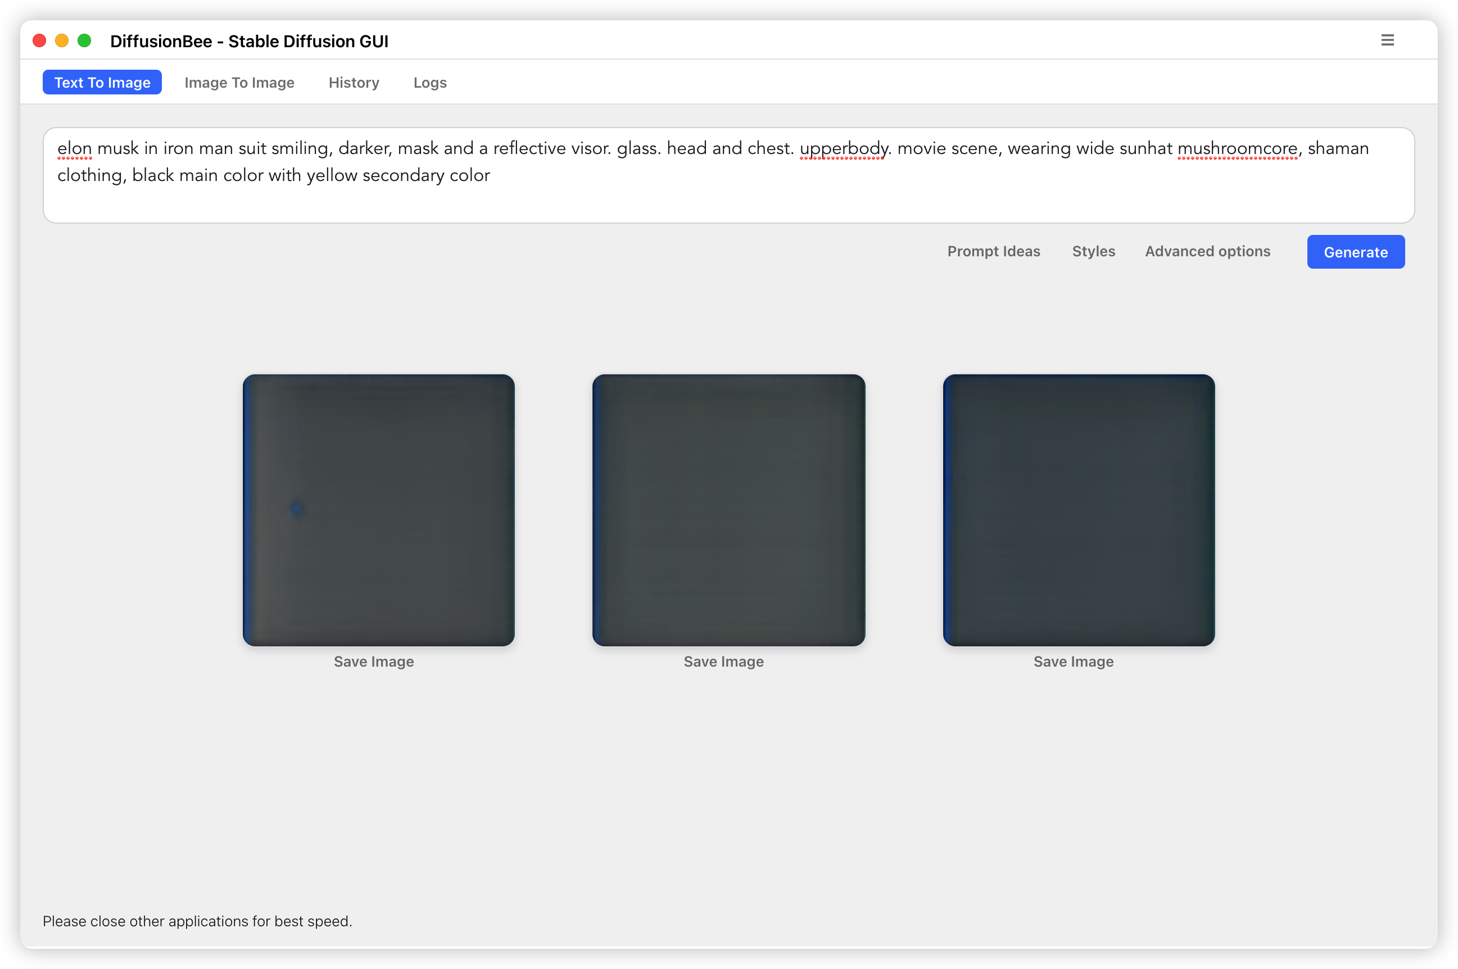The height and width of the screenshot is (969, 1458).
Task: Open the hamburger menu
Action: (x=1387, y=39)
